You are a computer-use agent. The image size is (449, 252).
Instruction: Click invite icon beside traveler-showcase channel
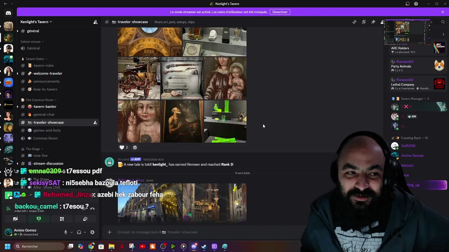(95, 122)
